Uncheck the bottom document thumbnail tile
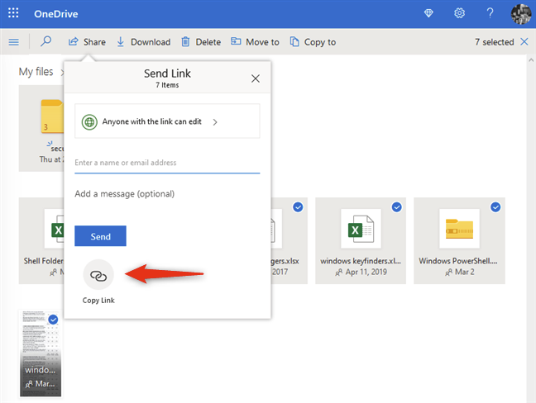 tap(53, 320)
